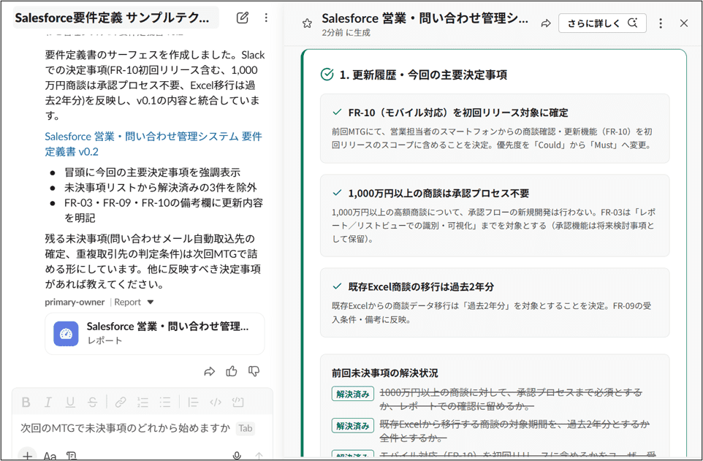
Task: Click the check circle icon by section 1 heading
Action: (327, 75)
